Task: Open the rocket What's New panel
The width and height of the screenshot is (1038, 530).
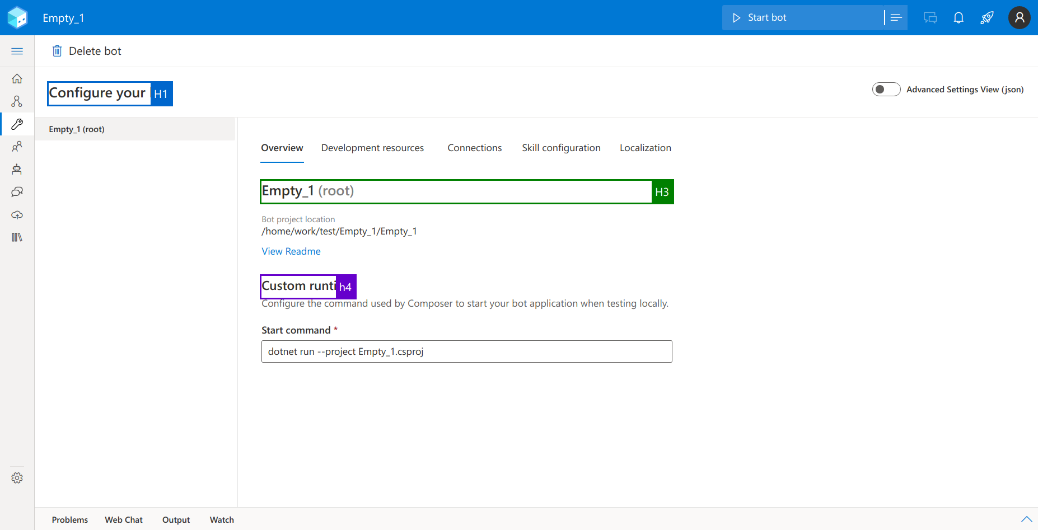Action: (x=986, y=17)
